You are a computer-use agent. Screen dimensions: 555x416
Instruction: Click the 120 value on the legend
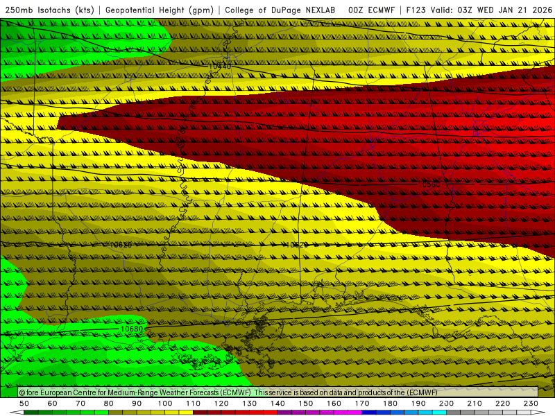pyautogui.click(x=221, y=404)
